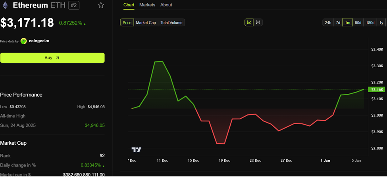Switch to candlestick chart view icon
Screen dimensions: 387x178
[258, 23]
